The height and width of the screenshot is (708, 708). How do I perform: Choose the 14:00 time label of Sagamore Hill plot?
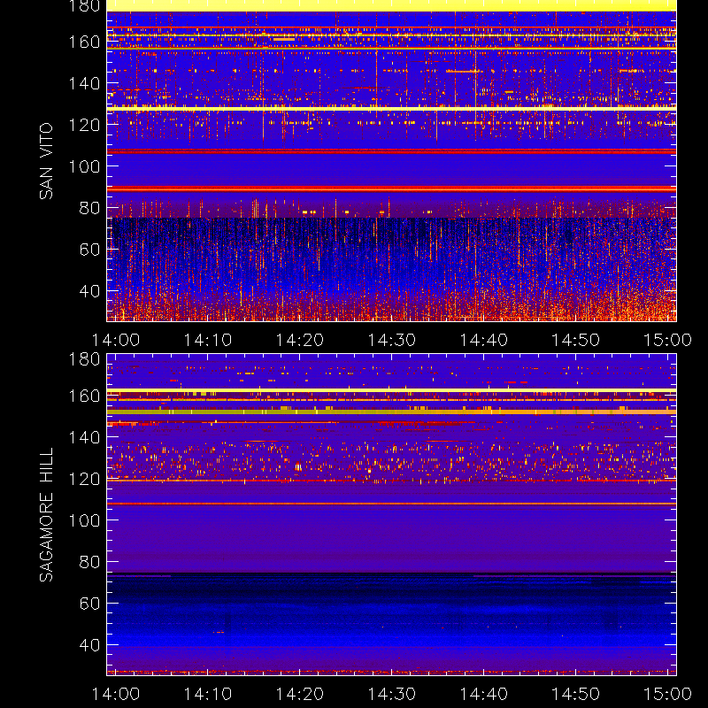coord(116,694)
